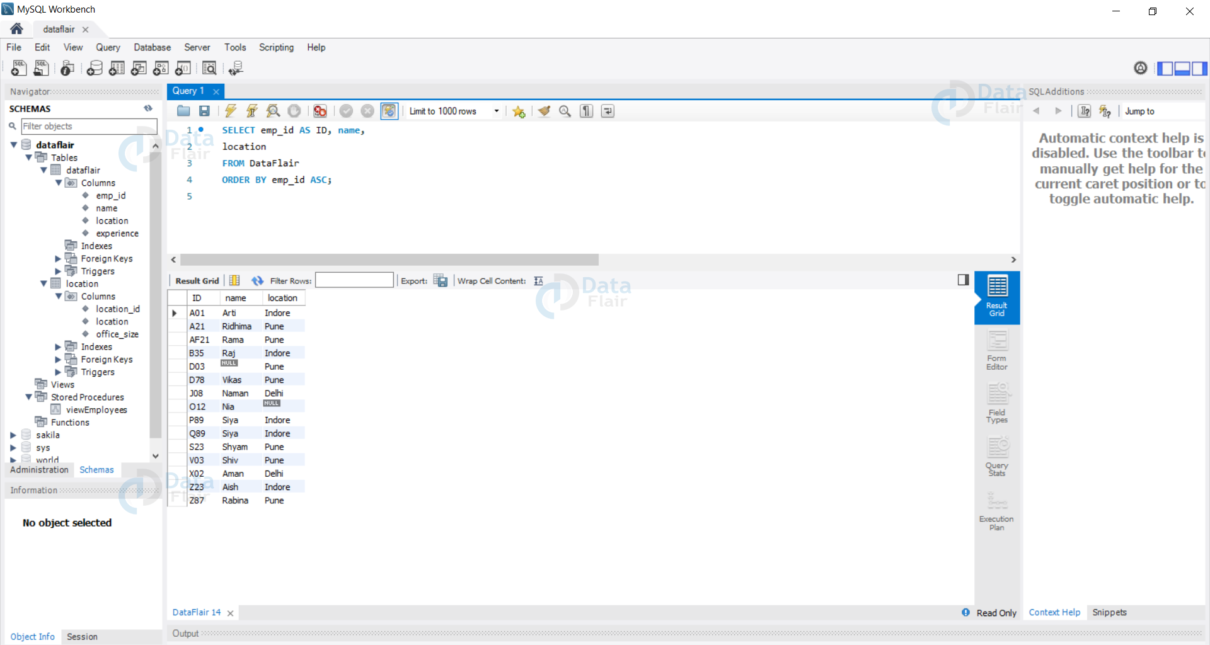The width and height of the screenshot is (1210, 645).
Task: Create a new table icon
Action: tap(117, 68)
